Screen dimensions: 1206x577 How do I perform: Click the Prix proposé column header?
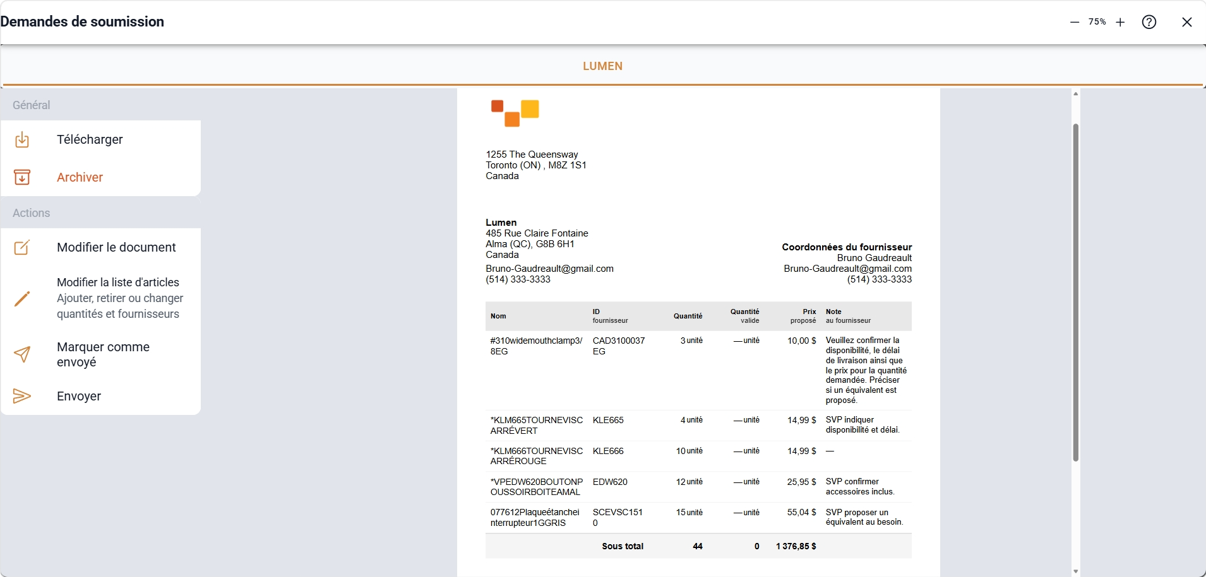(803, 316)
